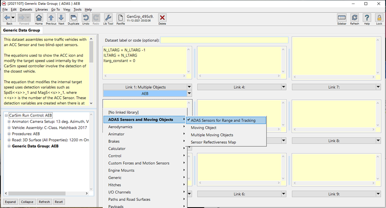Select Multiple Moving Objects submenu entry
The image size is (386, 208).
[226, 135]
